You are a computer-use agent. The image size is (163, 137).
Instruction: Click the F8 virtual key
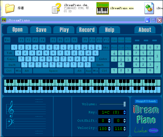coord(74,40)
